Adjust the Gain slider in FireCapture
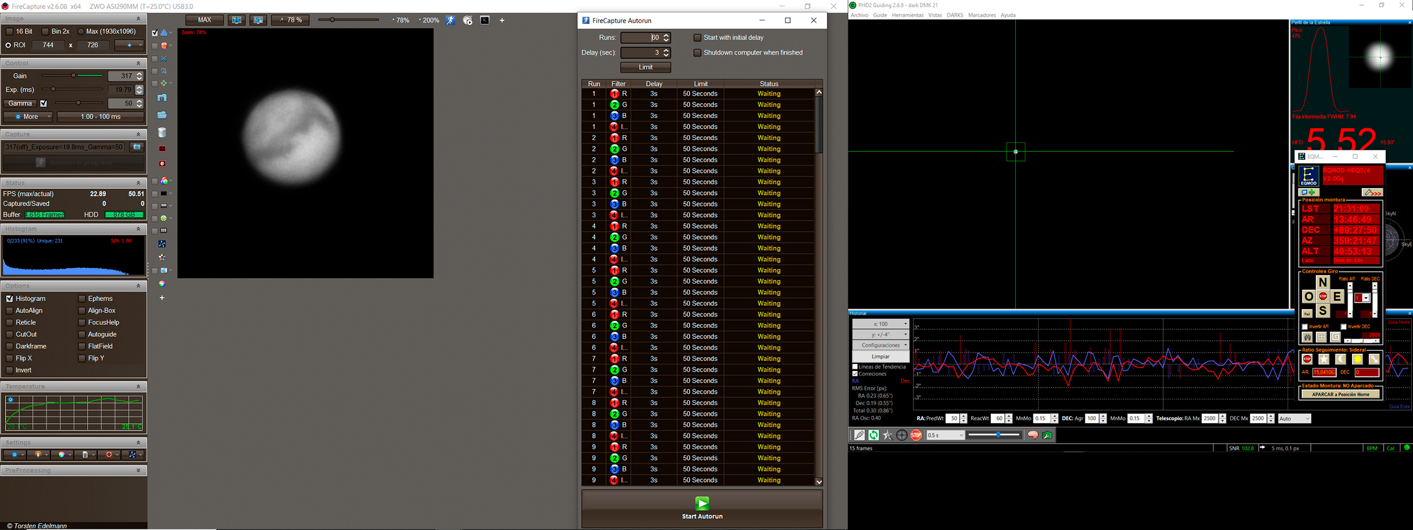Screen dimensions: 1413x530 [72, 76]
